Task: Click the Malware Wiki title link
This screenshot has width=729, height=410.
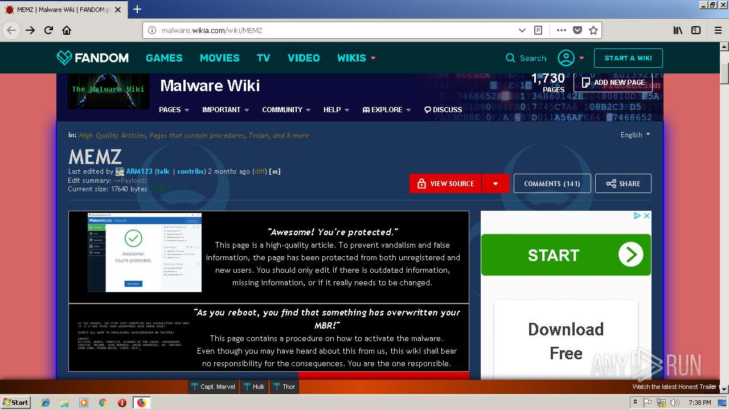Action: click(x=210, y=85)
